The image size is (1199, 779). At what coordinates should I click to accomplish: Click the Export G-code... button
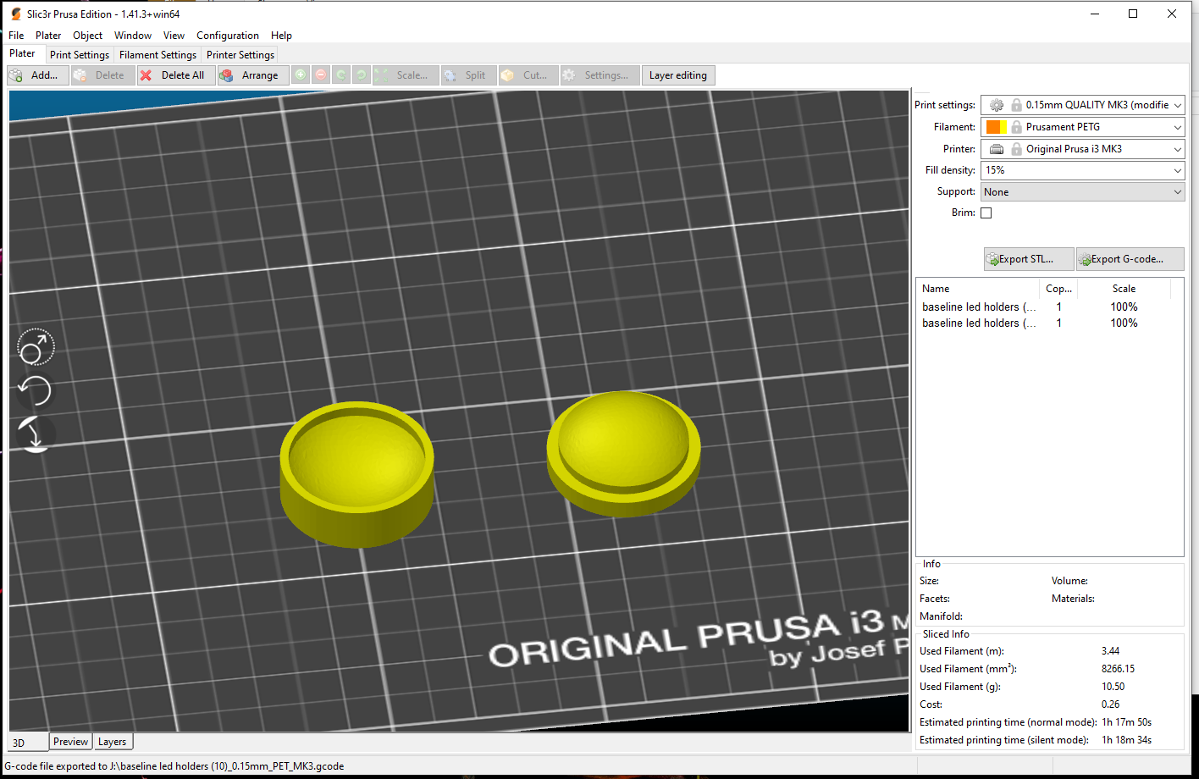pos(1130,259)
